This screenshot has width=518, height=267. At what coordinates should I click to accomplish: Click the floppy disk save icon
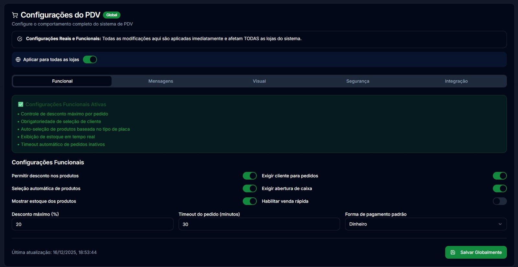[x=453, y=252]
